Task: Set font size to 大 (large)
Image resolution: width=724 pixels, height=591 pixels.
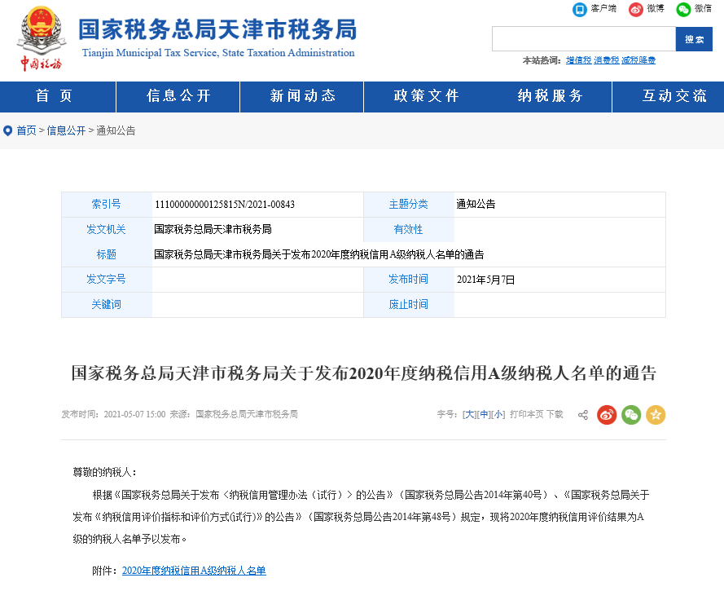Action: (469, 415)
